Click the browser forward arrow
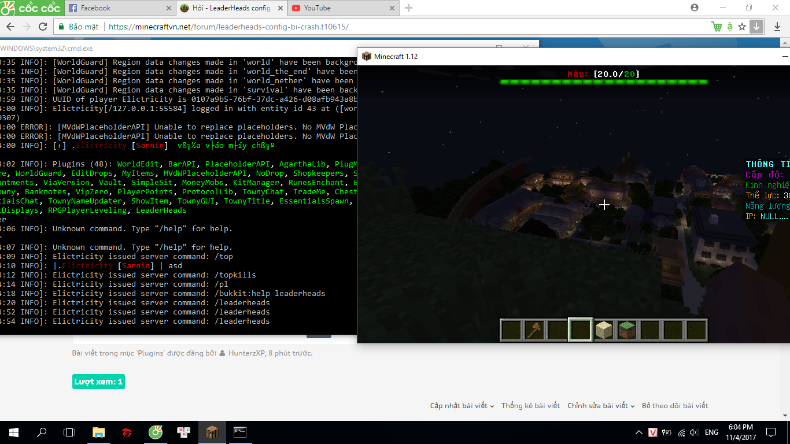 click(x=26, y=27)
